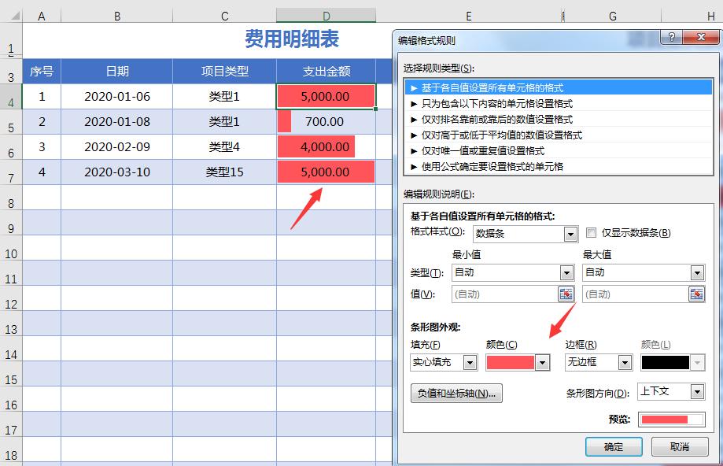Click the 取消 cancel button
The height and width of the screenshot is (466, 723).
(x=680, y=446)
